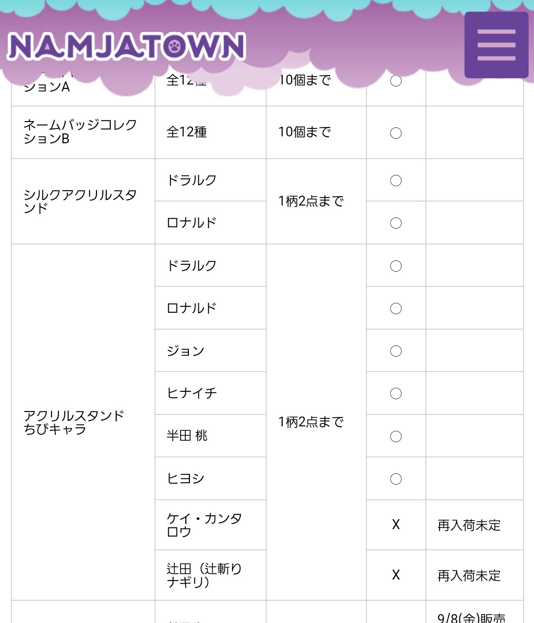Click availability circle for ネームバッジコレクションB
This screenshot has width=534, height=623.
396,133
